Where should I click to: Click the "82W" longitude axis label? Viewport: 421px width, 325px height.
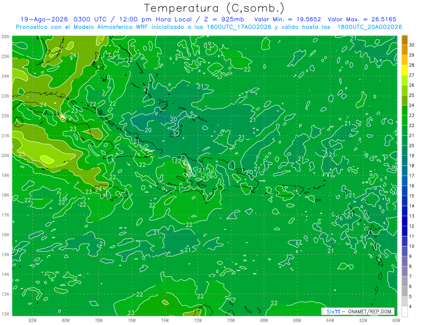tap(33, 320)
